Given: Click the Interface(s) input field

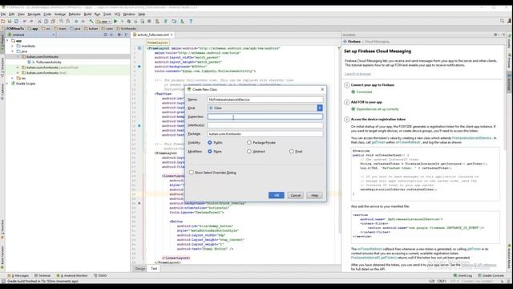Looking at the screenshot, I should coord(265,125).
